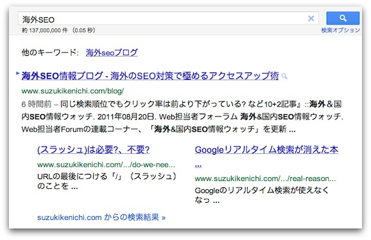Screen dimensions: 371x240
Task: Click the blue magnifier search button
Action: [343, 18]
